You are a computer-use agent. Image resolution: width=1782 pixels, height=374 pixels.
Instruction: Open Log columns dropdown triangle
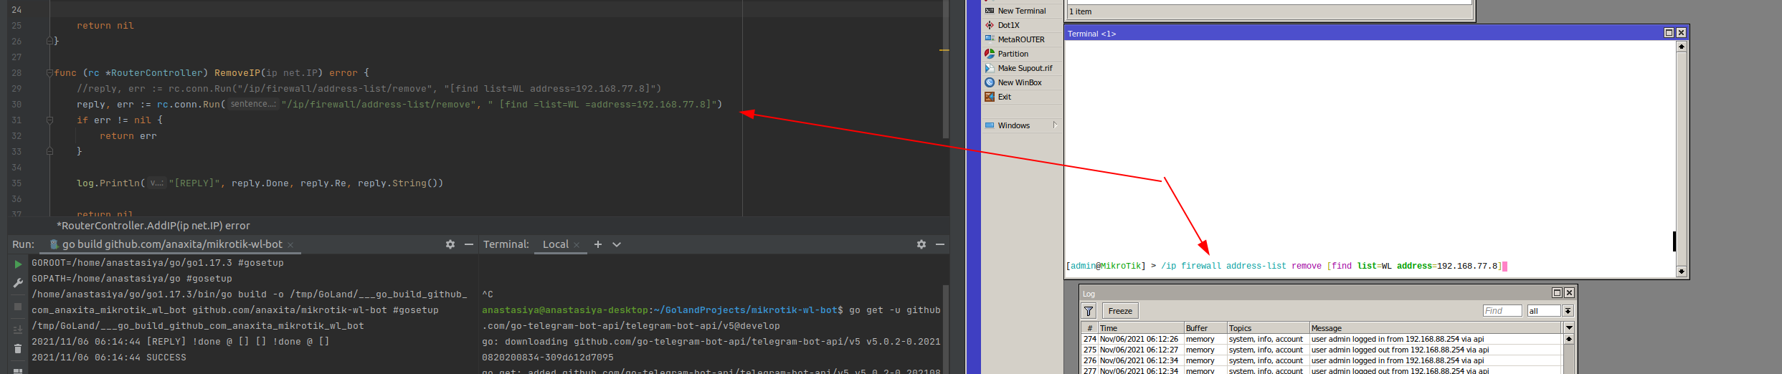[1569, 328]
